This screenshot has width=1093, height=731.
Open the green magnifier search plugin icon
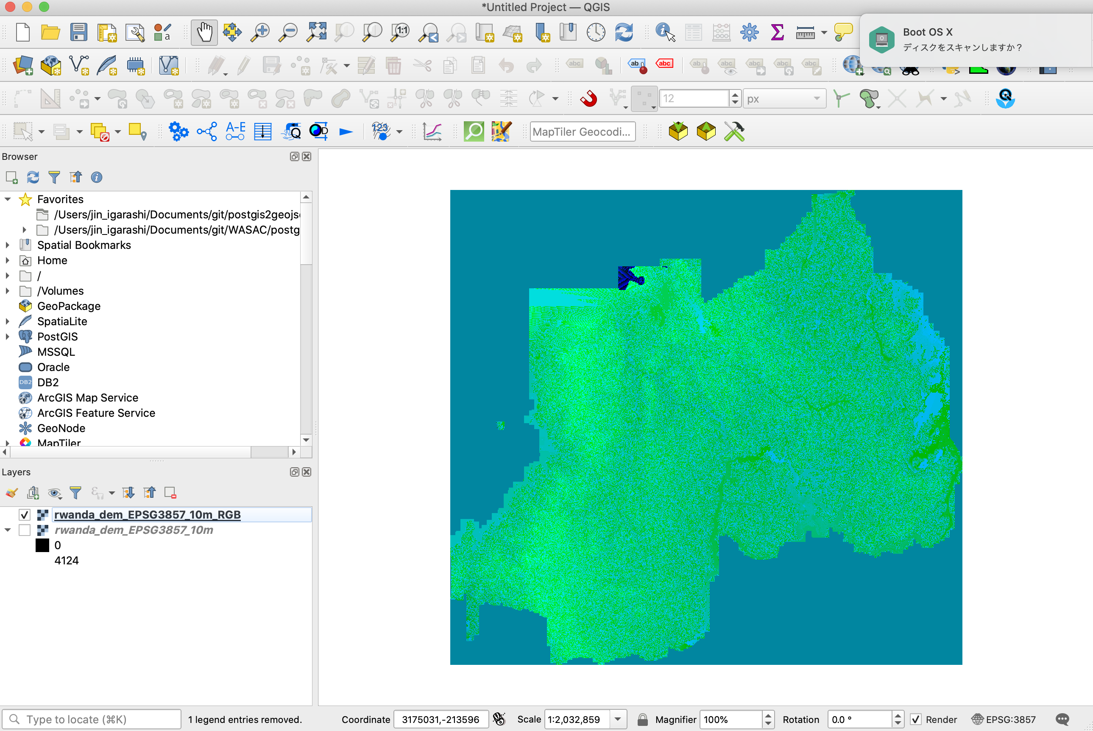pyautogui.click(x=474, y=131)
